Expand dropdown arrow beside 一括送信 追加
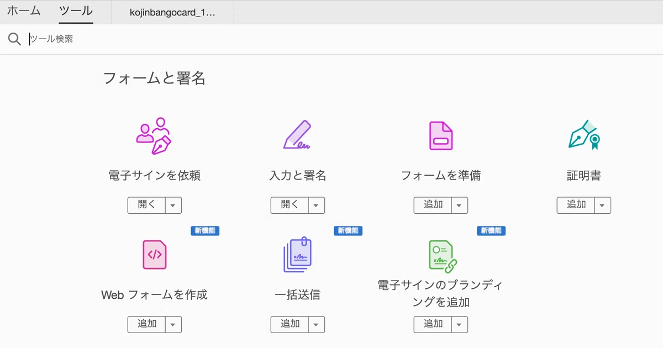The width and height of the screenshot is (663, 348). (x=316, y=324)
